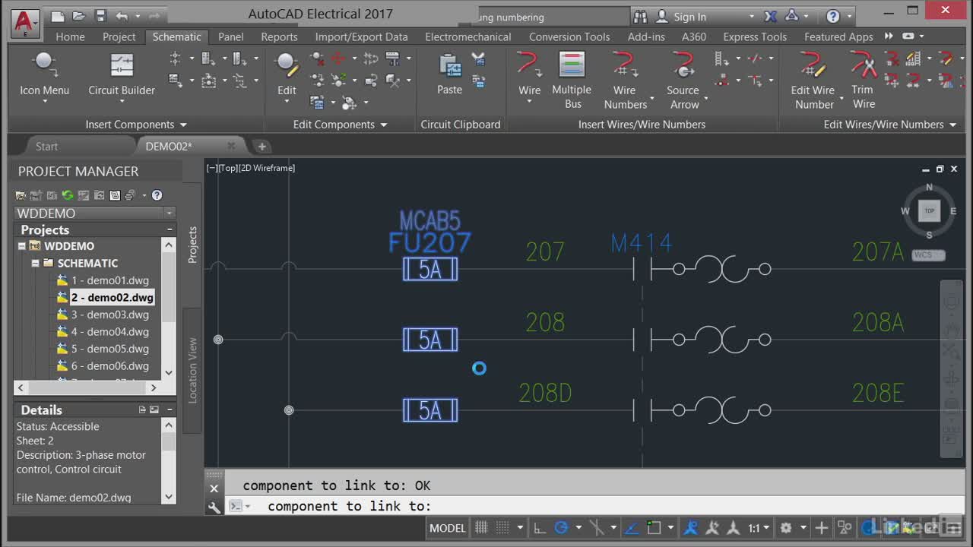Click the Project Manager help icon
973x547 pixels.
pyautogui.click(x=157, y=195)
